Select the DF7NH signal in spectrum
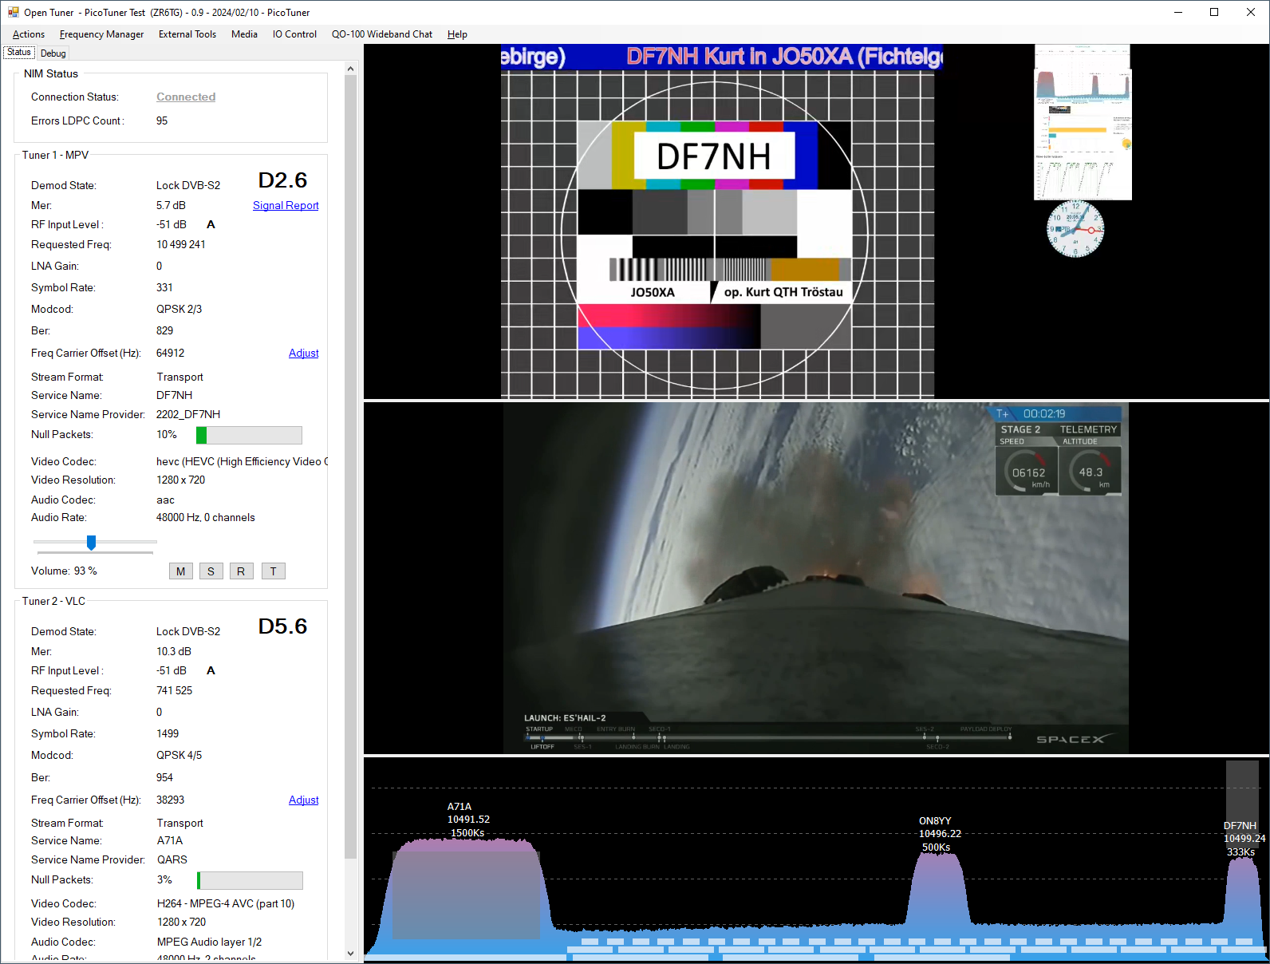This screenshot has height=964, width=1270. point(1242,890)
